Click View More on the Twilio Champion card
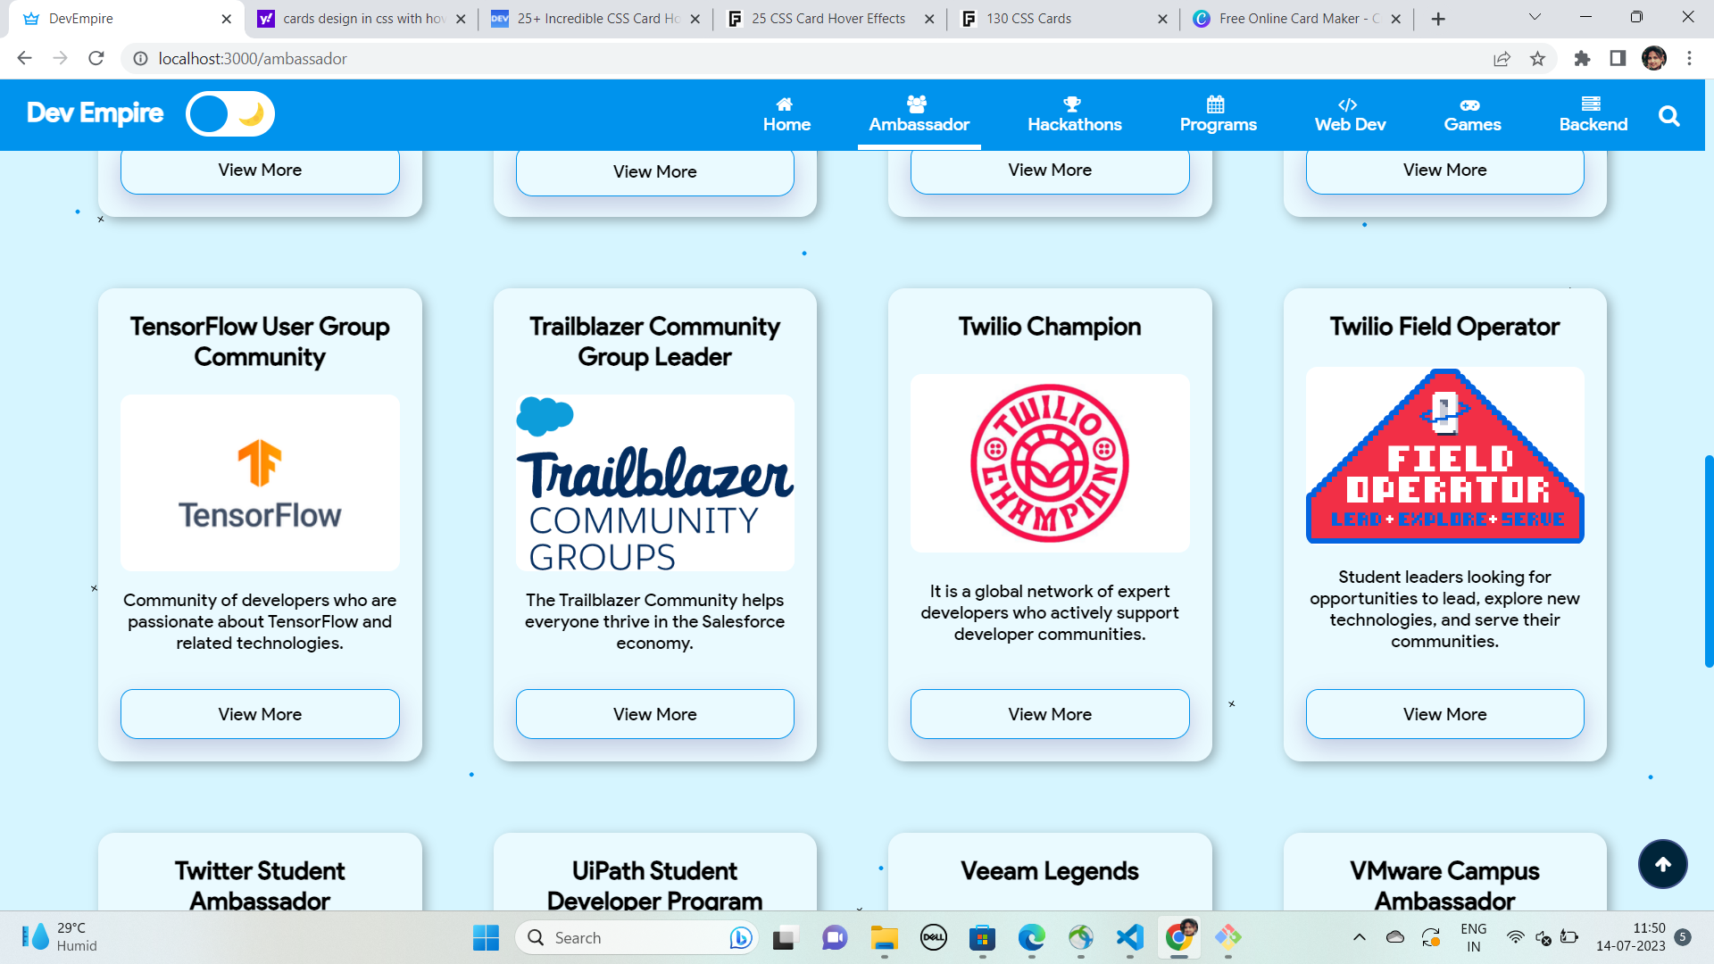The height and width of the screenshot is (964, 1714). [x=1049, y=713]
